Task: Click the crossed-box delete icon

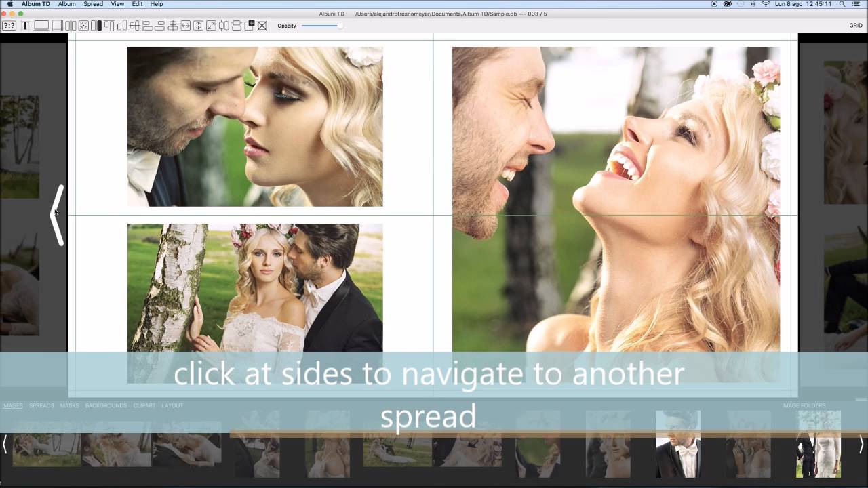Action: [262, 26]
